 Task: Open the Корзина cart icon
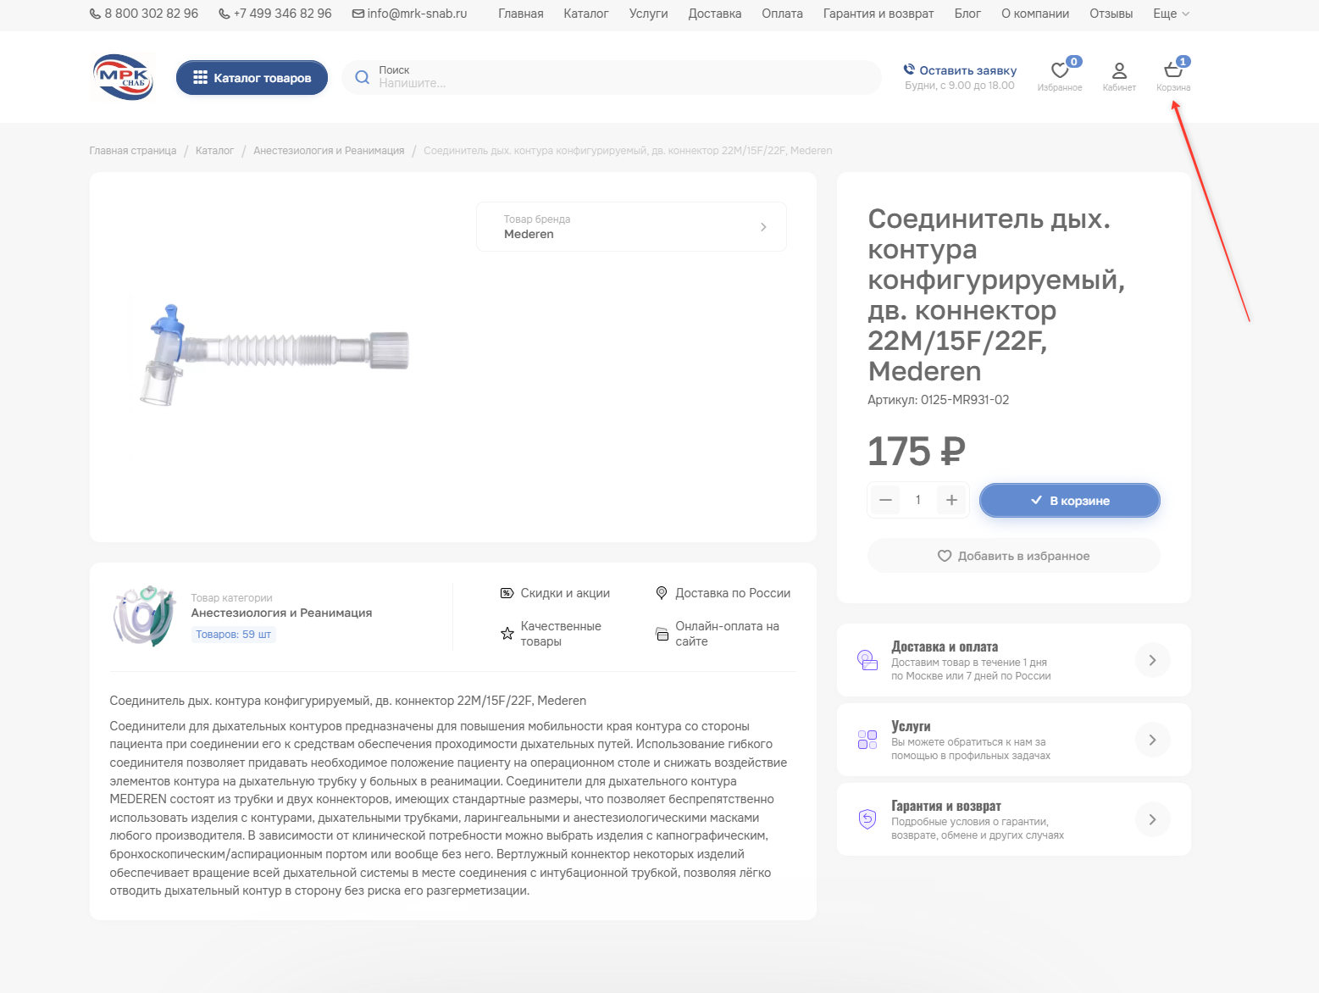pyautogui.click(x=1173, y=70)
